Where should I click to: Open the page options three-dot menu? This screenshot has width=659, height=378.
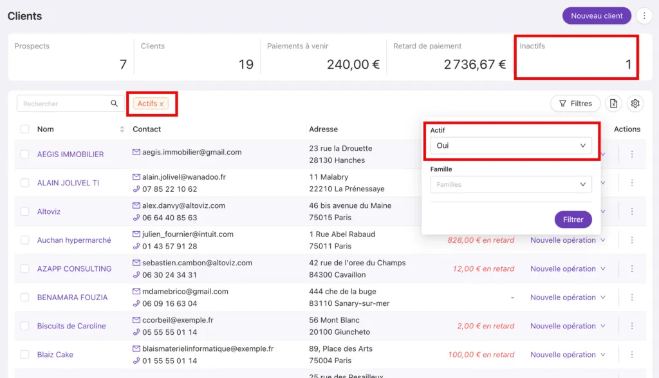tap(644, 15)
